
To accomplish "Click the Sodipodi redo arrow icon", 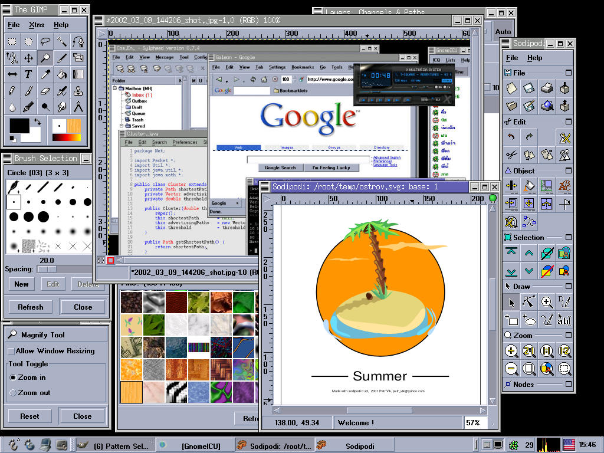I will tap(529, 137).
